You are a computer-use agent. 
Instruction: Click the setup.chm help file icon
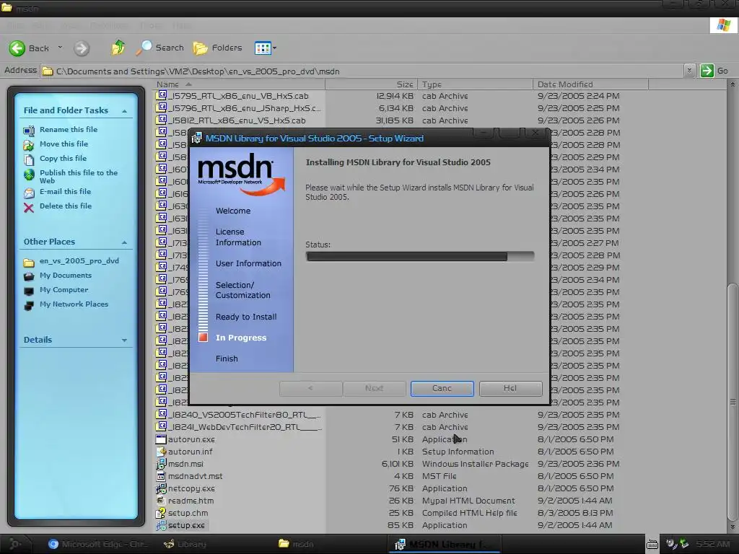pyautogui.click(x=161, y=513)
